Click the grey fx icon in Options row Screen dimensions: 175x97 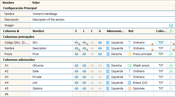171,88
